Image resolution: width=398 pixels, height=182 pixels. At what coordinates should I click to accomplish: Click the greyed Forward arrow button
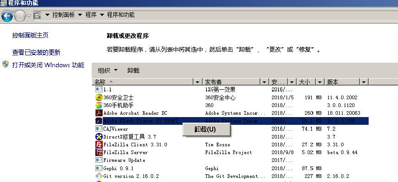[20, 16]
